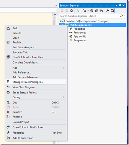Choose Cut from the context menu
Screen dimensions: 129x145
(x=36, y=102)
